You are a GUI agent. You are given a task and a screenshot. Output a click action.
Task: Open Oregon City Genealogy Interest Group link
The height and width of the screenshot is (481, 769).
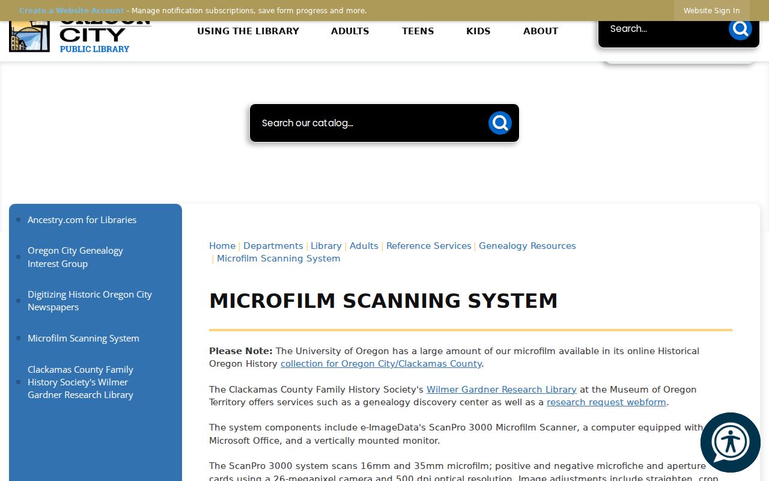tap(75, 257)
